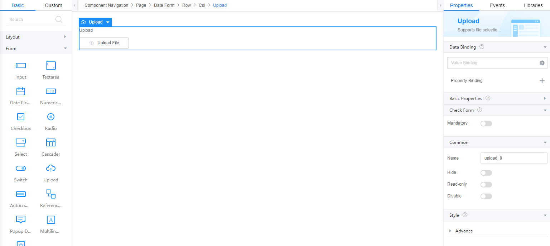Viewport: 550px width, 246px height.
Task: Select the Input component icon
Action: pos(21,66)
